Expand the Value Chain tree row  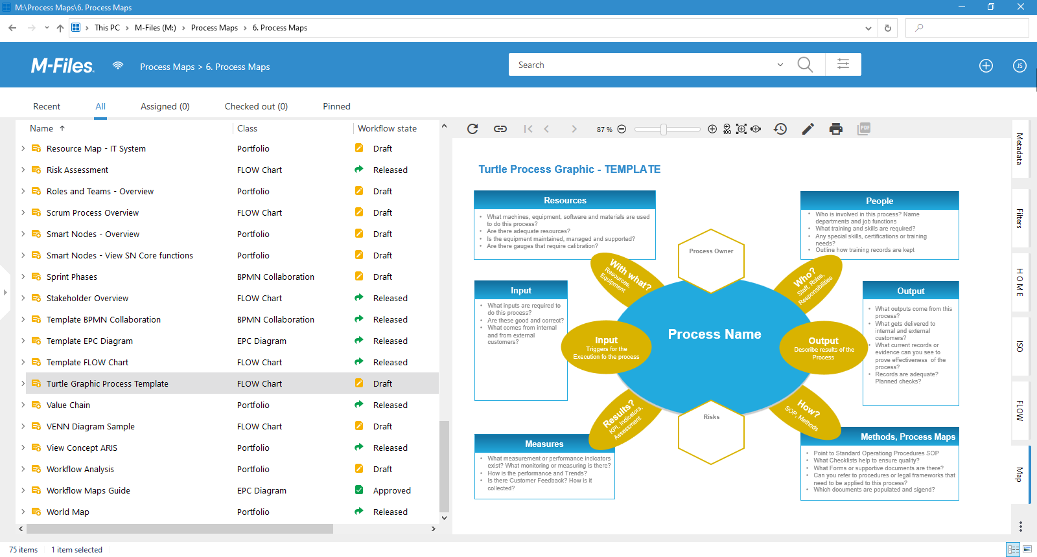[x=23, y=405]
